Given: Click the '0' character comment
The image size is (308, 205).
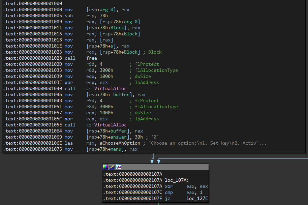Looking at the screenshot, I should pyautogui.click(x=155, y=137).
